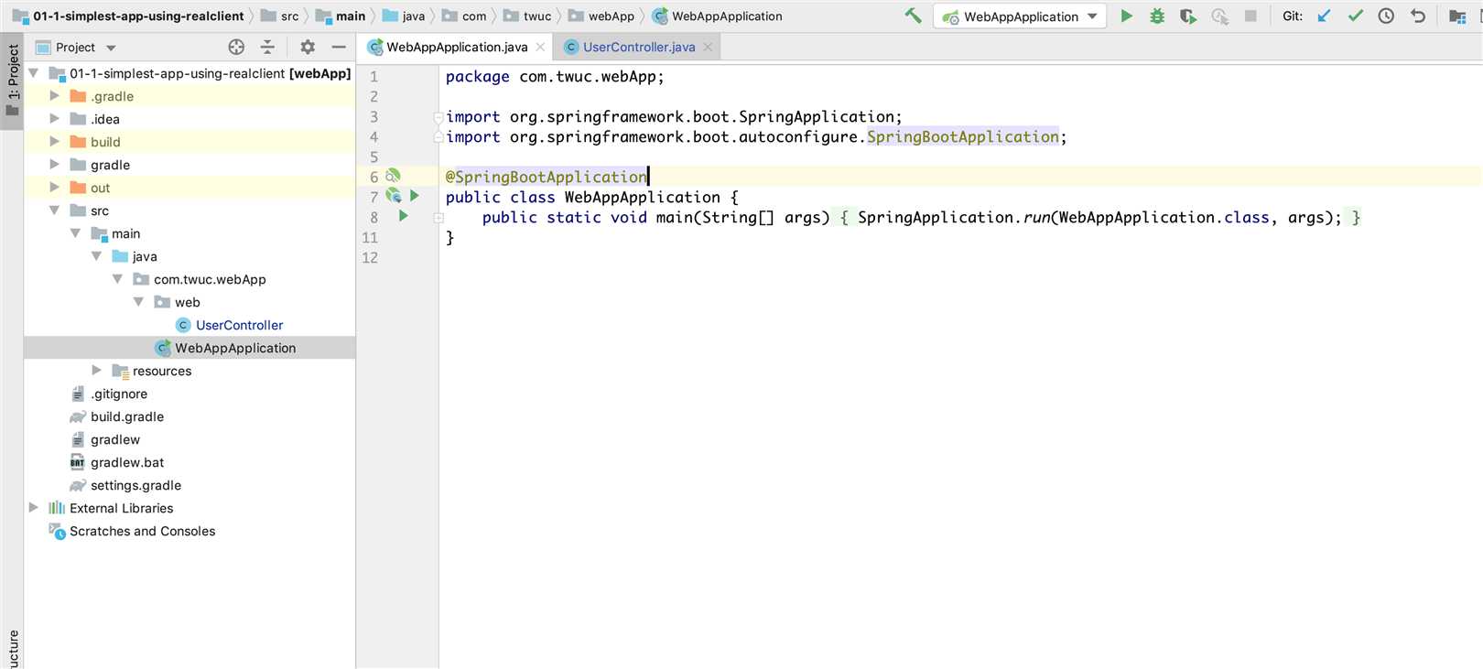
Task: Click the profiler run icon
Action: [x=1219, y=16]
